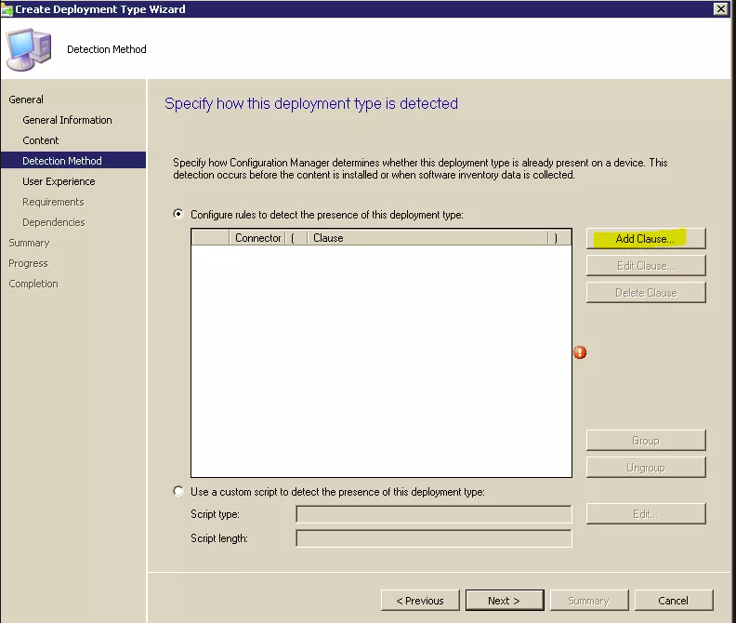
Task: Click the open parenthesis column header
Action: point(296,238)
